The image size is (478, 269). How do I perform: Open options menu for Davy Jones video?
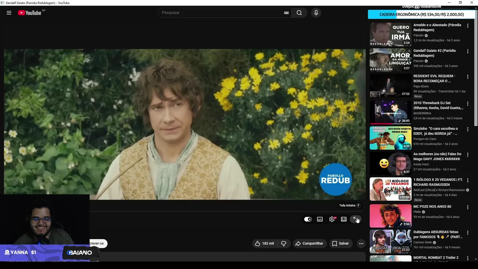pos(468,155)
